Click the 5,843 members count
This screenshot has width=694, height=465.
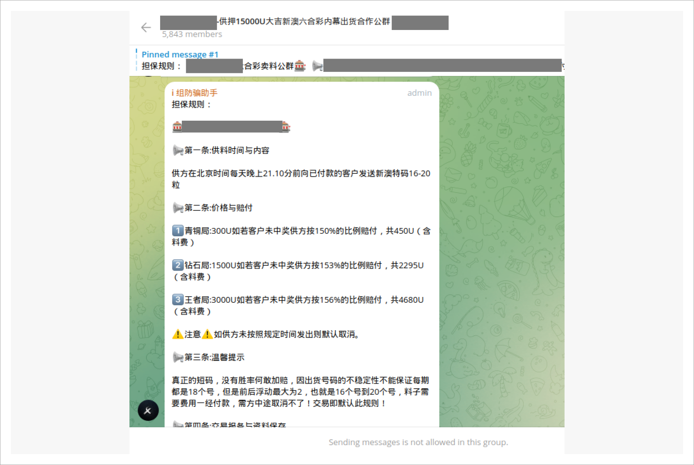[x=192, y=34]
